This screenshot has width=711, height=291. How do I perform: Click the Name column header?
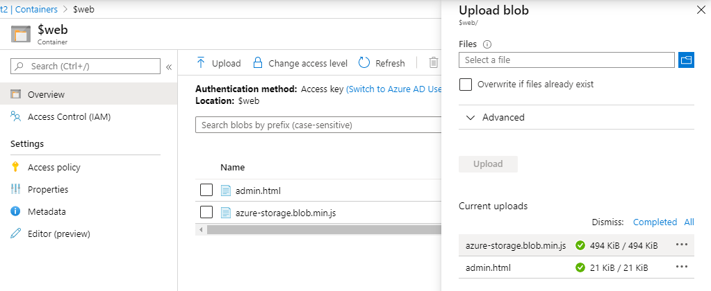click(233, 167)
